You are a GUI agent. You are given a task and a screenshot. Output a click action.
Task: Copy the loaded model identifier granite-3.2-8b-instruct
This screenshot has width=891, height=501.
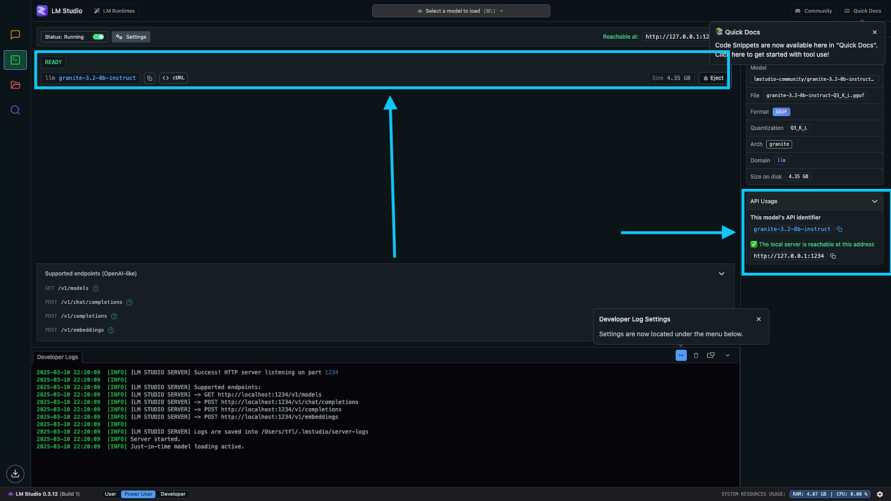point(150,78)
